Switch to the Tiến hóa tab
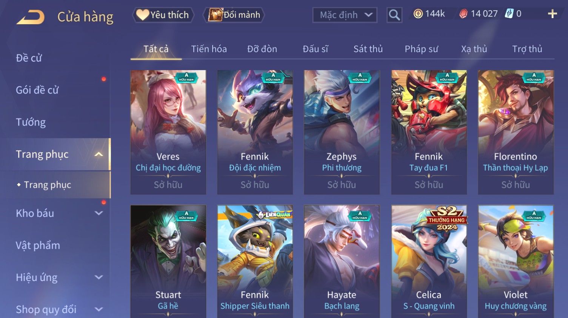This screenshot has width=568, height=318. click(209, 49)
